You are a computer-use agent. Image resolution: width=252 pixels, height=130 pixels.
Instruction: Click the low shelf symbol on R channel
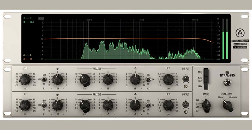coord(57,95)
